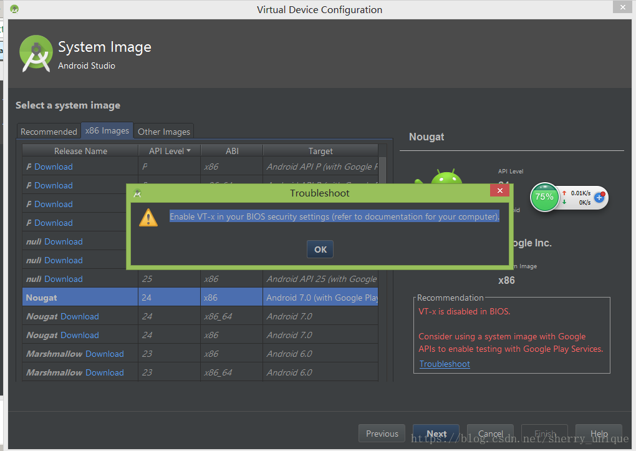This screenshot has height=451, width=636.
Task: Click 'VT-x is disabled in BIOS.' warning text
Action: [464, 311]
